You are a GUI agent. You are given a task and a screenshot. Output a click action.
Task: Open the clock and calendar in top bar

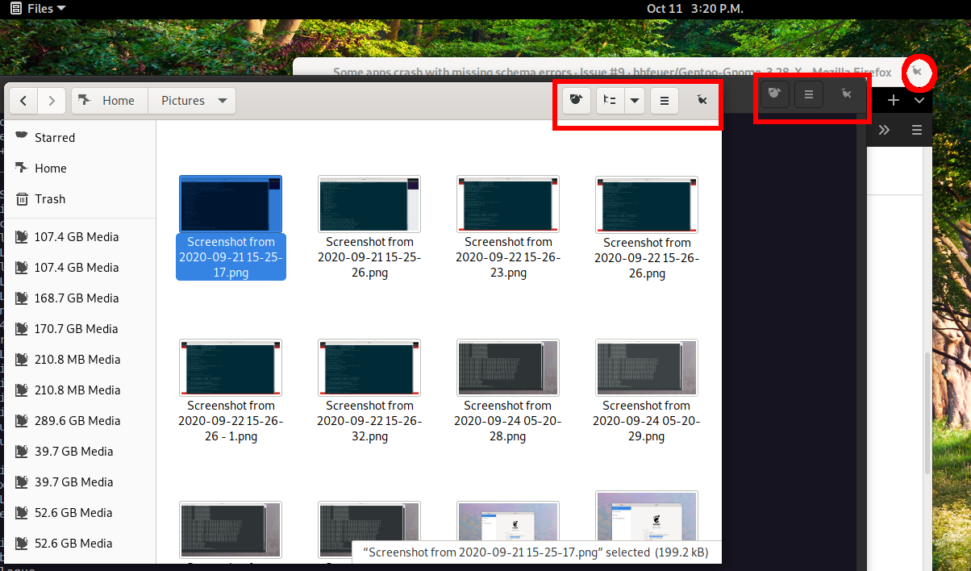694,8
